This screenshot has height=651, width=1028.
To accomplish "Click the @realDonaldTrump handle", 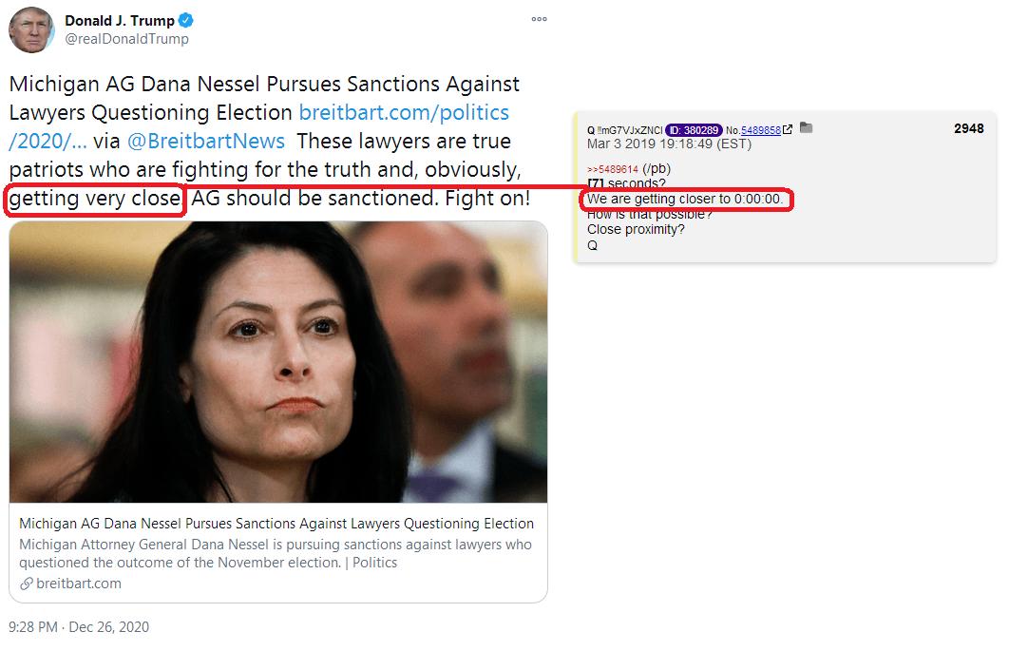I will pos(126,39).
